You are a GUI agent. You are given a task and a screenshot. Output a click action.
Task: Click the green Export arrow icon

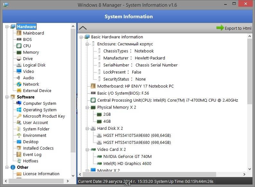(220, 28)
